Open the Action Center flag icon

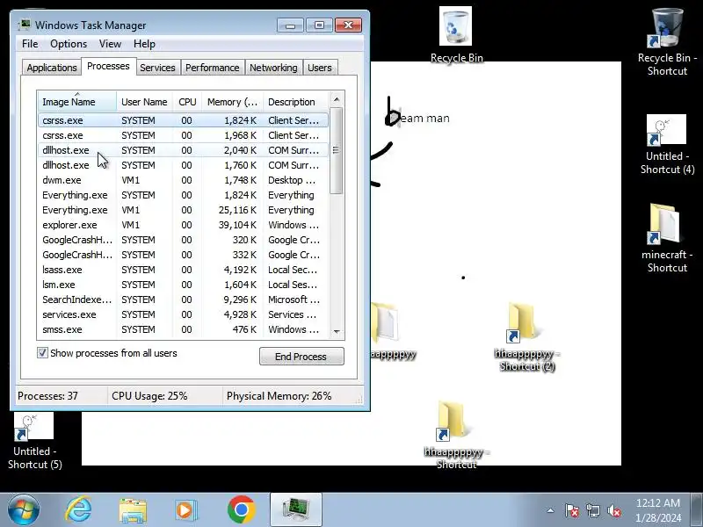pos(572,510)
